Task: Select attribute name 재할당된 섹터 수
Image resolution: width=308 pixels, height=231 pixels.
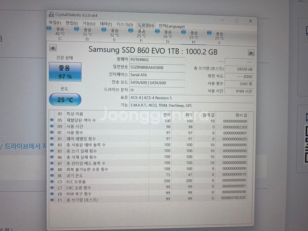Action: 81,120
